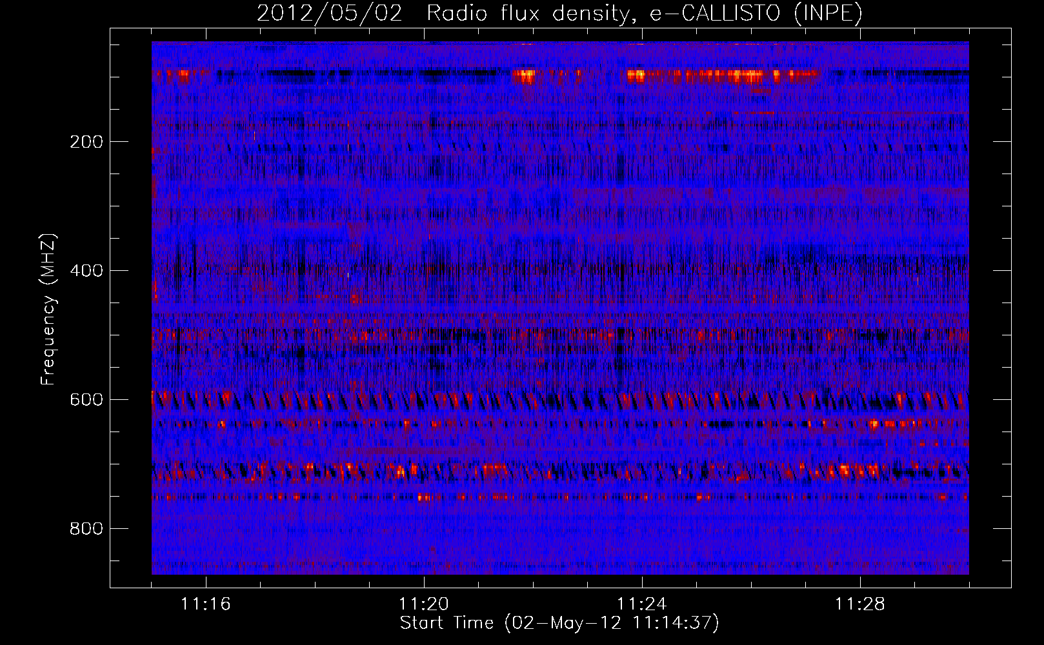Click the 'Frequency (MHZ)' axis label

[x=48, y=309]
